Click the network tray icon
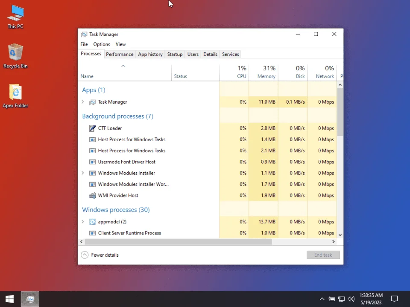 click(341, 299)
